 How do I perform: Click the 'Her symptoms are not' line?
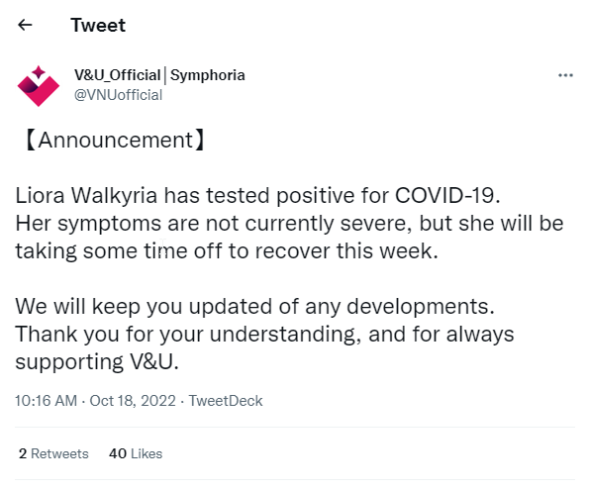tap(289, 223)
